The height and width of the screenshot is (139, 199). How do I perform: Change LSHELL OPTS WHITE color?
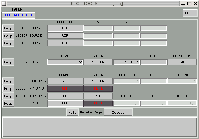[98, 103]
